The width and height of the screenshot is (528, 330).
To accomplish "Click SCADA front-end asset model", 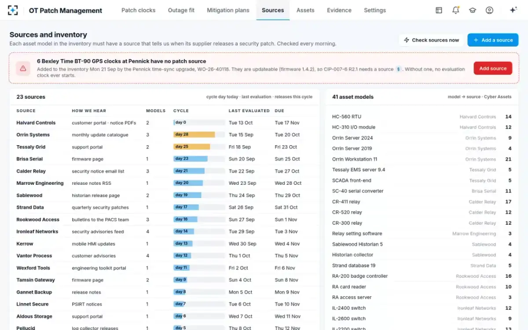I will [352, 180].
